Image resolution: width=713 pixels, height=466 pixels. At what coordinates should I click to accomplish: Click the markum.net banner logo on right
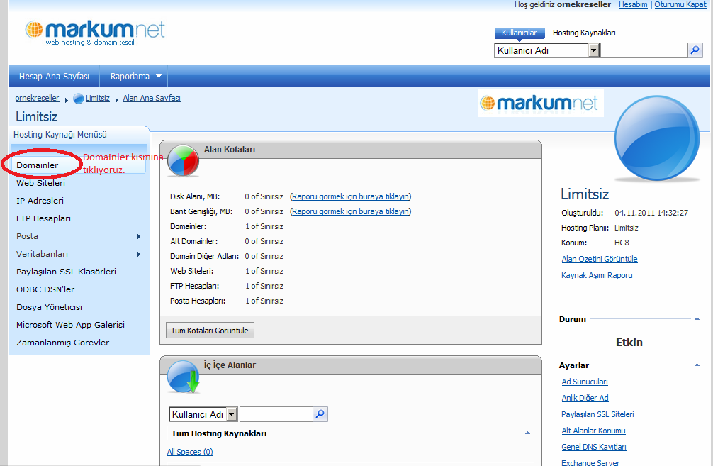[x=541, y=103]
